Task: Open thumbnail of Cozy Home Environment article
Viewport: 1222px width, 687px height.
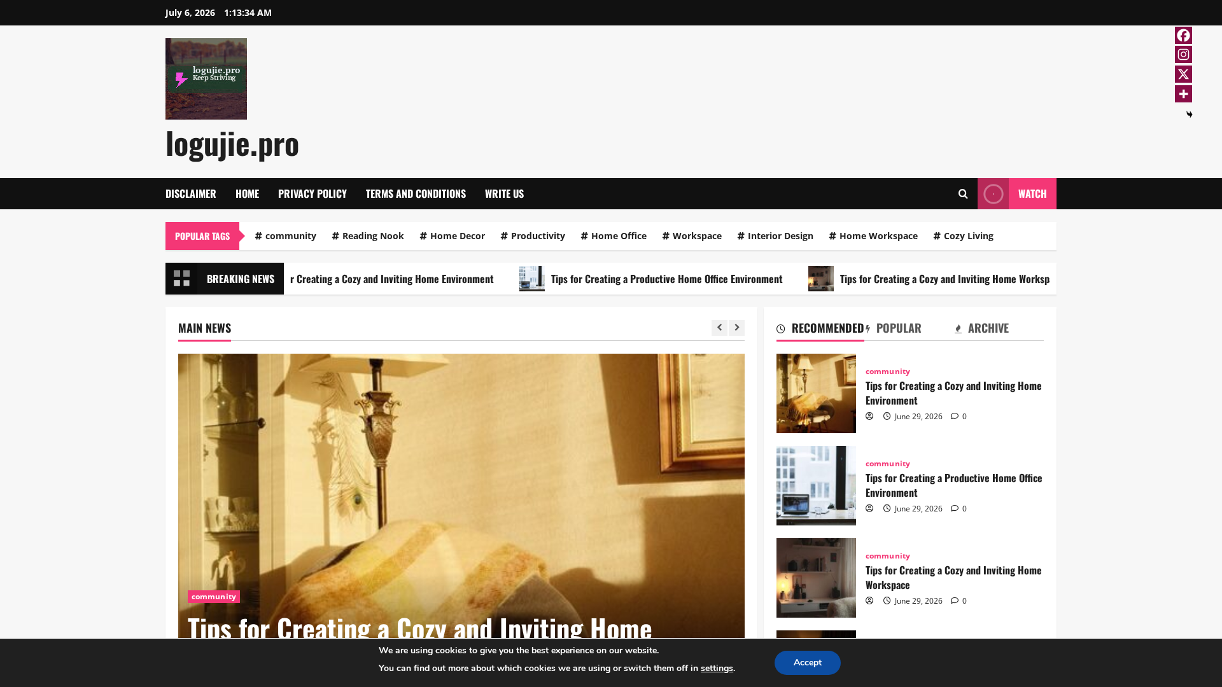Action: point(816,393)
